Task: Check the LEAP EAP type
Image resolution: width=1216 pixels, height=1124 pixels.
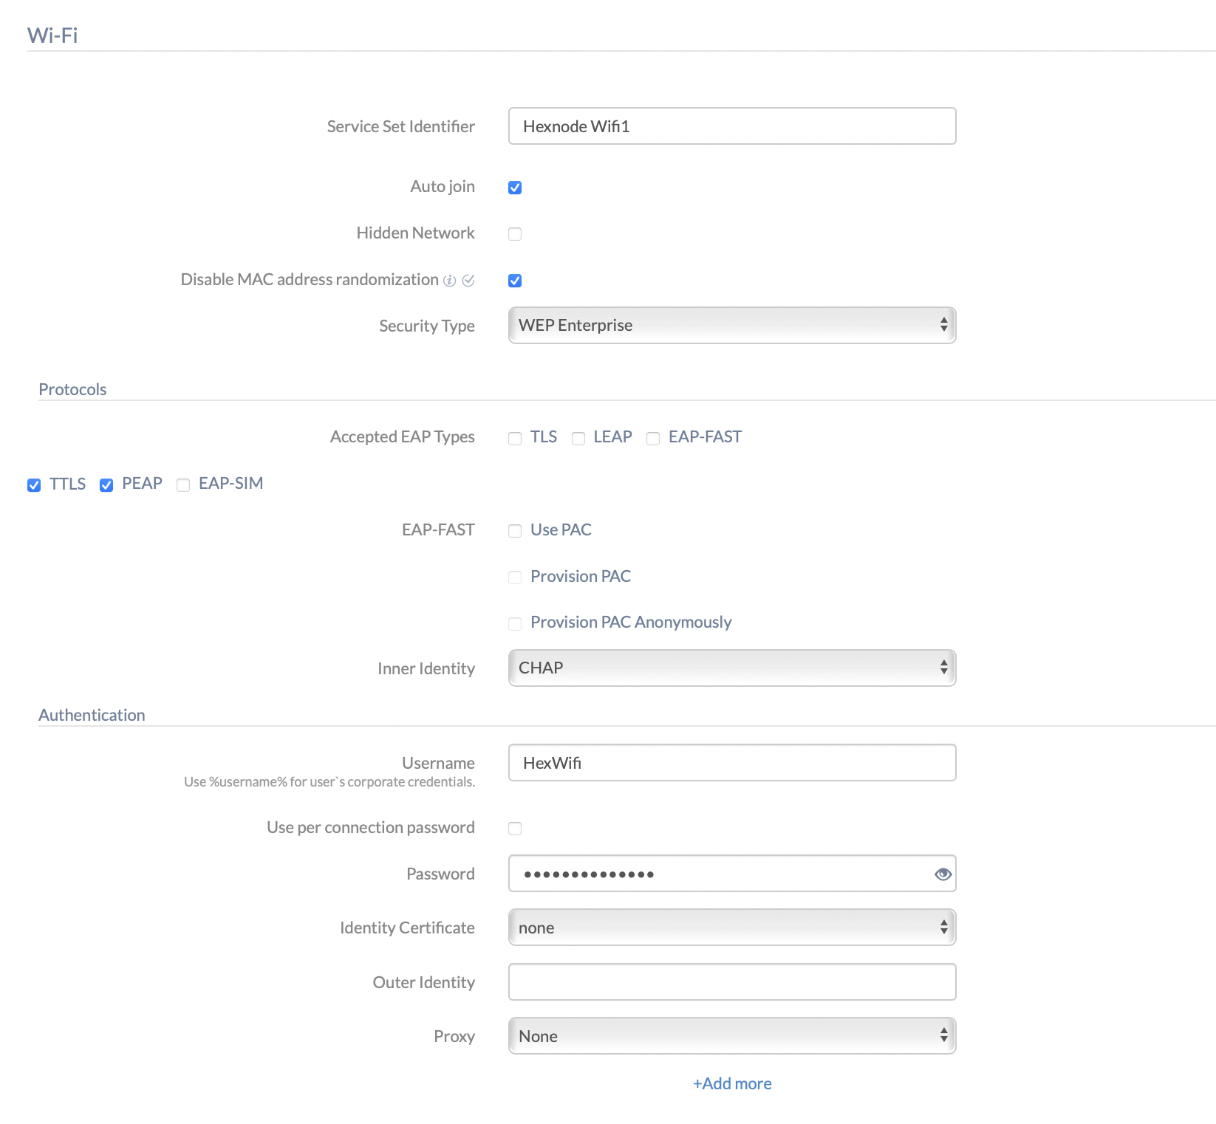Action: click(578, 439)
